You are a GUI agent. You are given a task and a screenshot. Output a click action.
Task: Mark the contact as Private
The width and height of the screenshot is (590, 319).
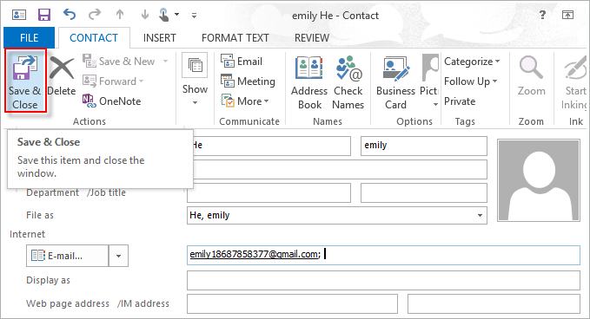coord(460,101)
